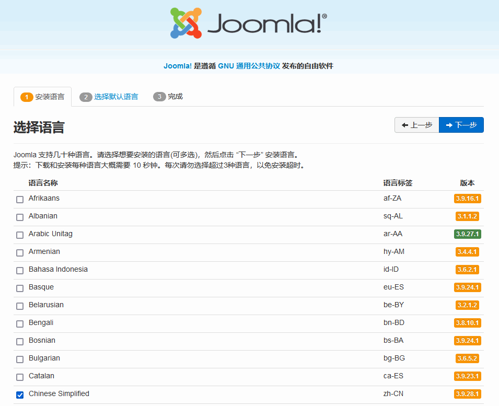
Task: Click the 3.6.5.2 version badge
Action: coord(468,358)
